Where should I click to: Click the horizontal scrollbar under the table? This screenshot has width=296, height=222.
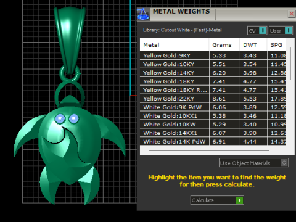[209, 150]
